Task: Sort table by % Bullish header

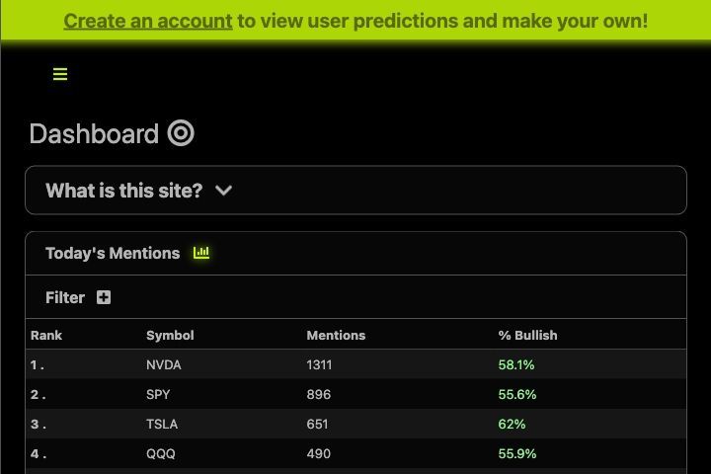Action: click(x=527, y=335)
